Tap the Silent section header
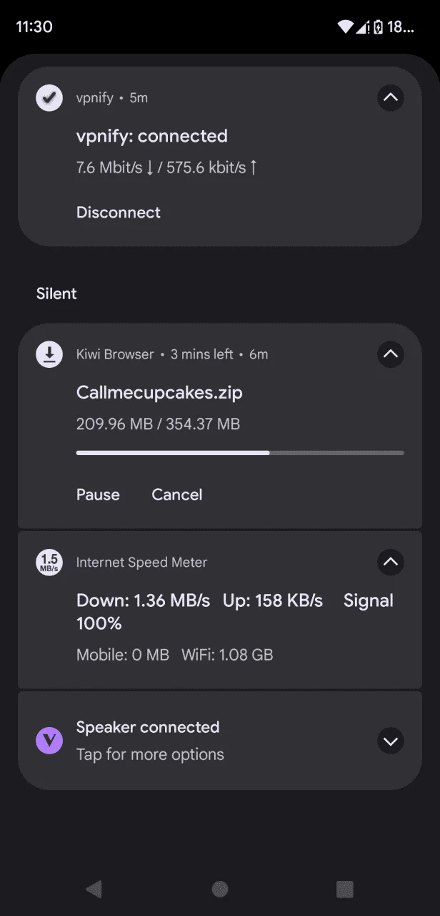Screen dimensions: 440x916 [x=56, y=293]
